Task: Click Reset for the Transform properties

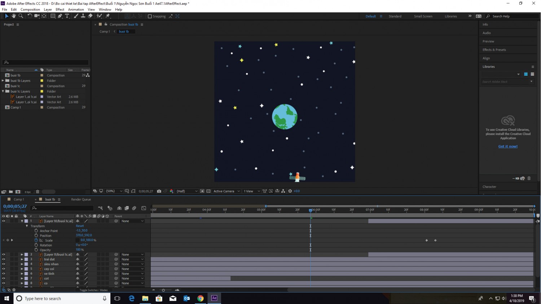Action: tap(80, 226)
